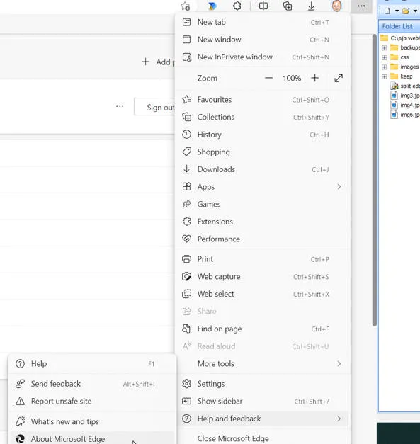
Task: Open Performance menu entry
Action: (263, 239)
